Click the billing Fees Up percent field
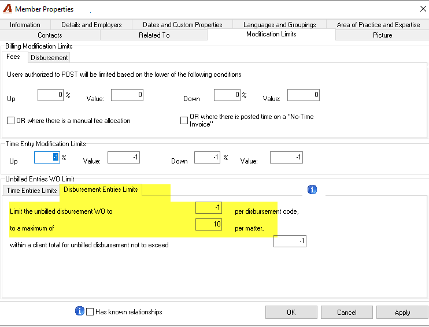Viewport: 429px width, 327px height. coord(51,95)
